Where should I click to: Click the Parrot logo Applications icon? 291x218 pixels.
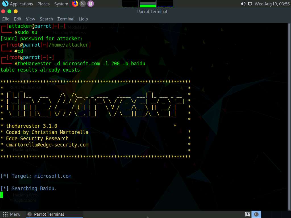pos(5,4)
